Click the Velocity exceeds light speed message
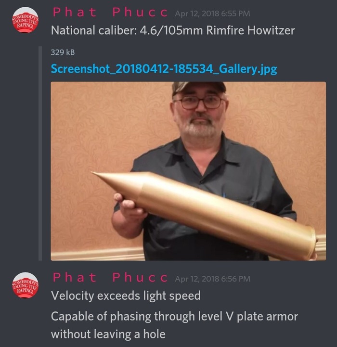Viewport: 337px width, 347px height. (126, 296)
